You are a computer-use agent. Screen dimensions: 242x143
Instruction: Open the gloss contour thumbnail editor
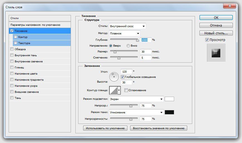coord(113,90)
